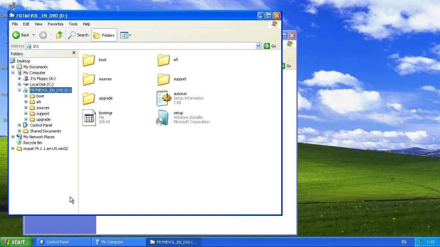Select the efi folder icon in file list
This screenshot has height=247, width=440.
coord(164,60)
